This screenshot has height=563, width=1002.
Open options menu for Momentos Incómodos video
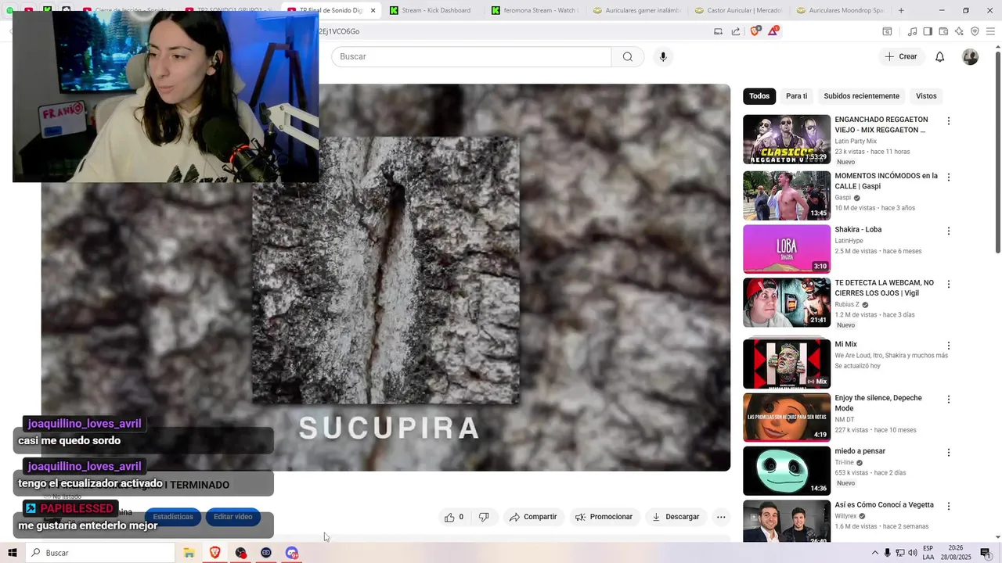click(949, 178)
